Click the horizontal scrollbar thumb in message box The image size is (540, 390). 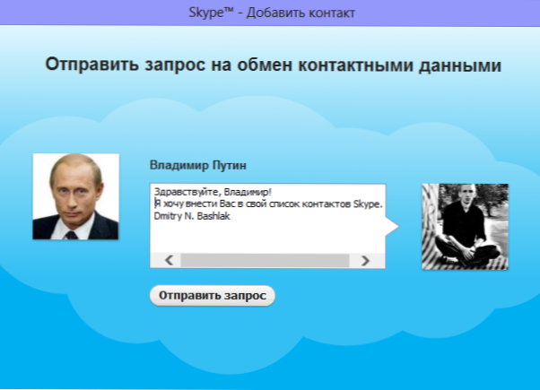(x=265, y=261)
